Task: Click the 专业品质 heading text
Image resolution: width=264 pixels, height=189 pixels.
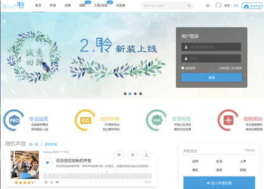Action: 38,119
